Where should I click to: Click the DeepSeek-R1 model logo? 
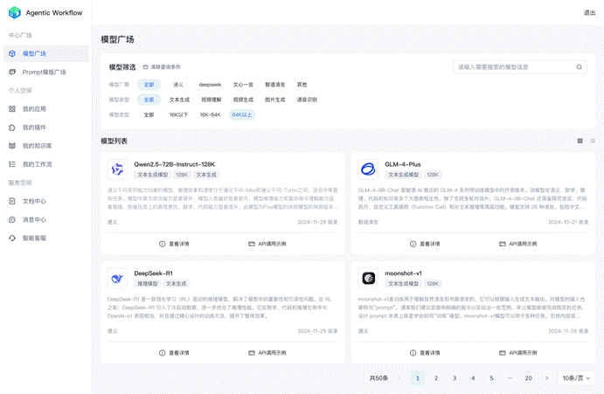pos(118,278)
